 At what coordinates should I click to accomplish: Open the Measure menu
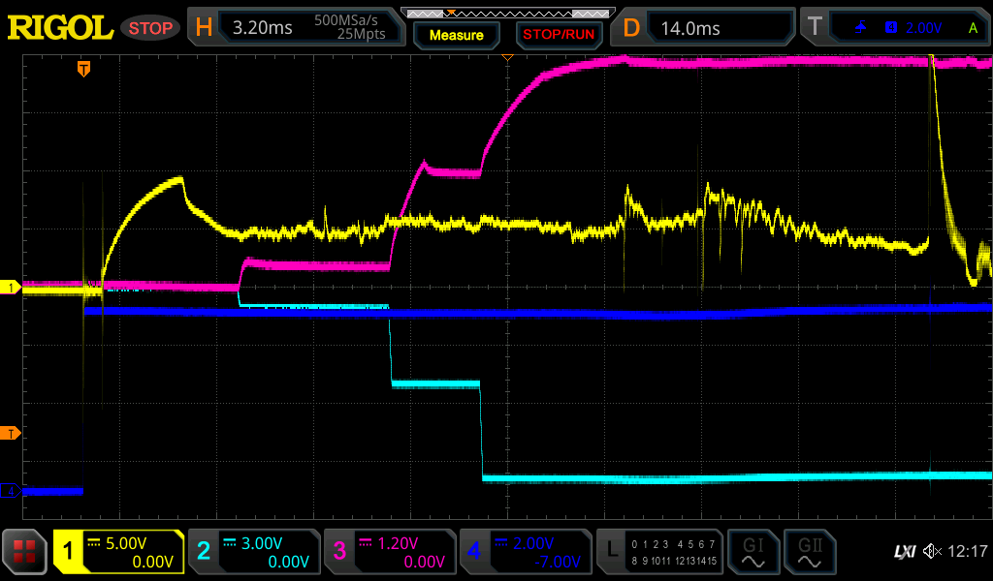coord(456,35)
